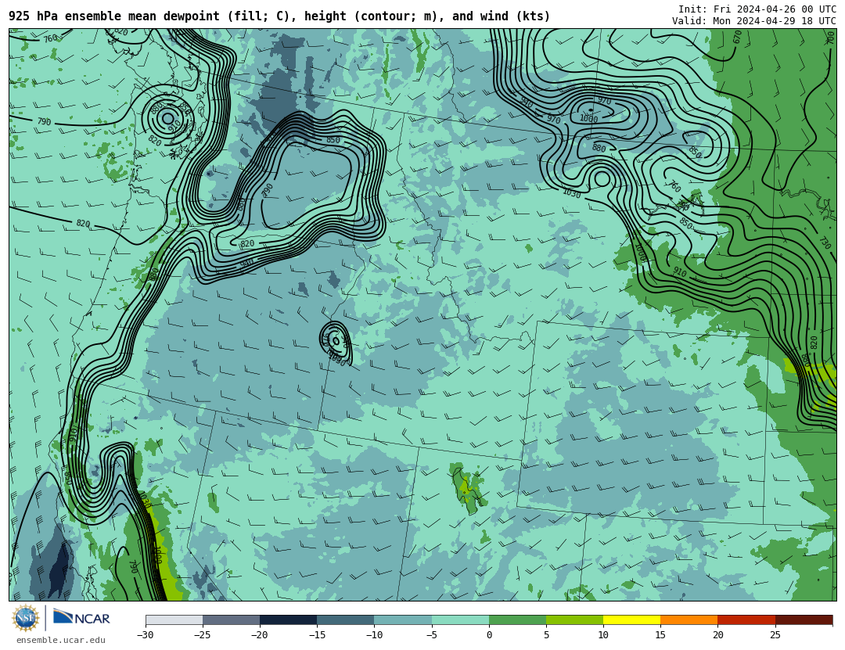The image size is (845, 650).
Task: Click the -25 colorbar tick label
Action: click(202, 635)
